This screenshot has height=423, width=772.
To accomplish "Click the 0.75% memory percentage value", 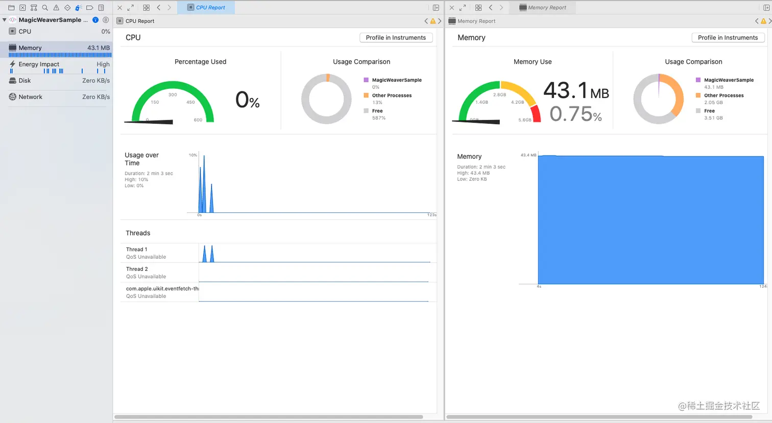I will [x=575, y=114].
